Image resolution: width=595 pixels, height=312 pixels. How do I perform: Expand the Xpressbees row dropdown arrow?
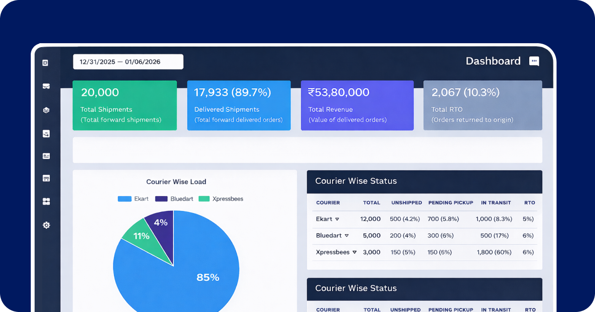point(355,252)
